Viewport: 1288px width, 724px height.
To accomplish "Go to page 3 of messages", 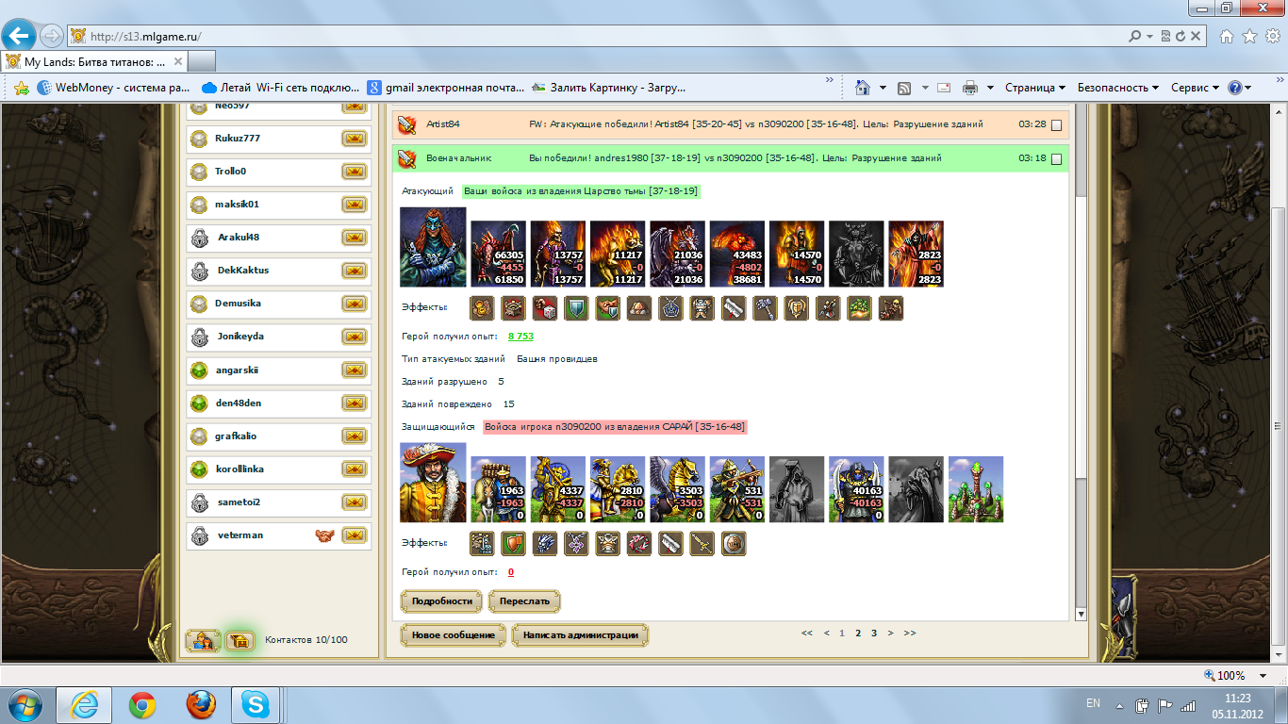I will [874, 633].
